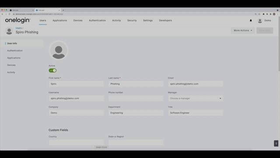Viewport: 280px width, 158px height.
Task: Open the Authentication menu in the top navigation
Action: pyautogui.click(x=97, y=21)
